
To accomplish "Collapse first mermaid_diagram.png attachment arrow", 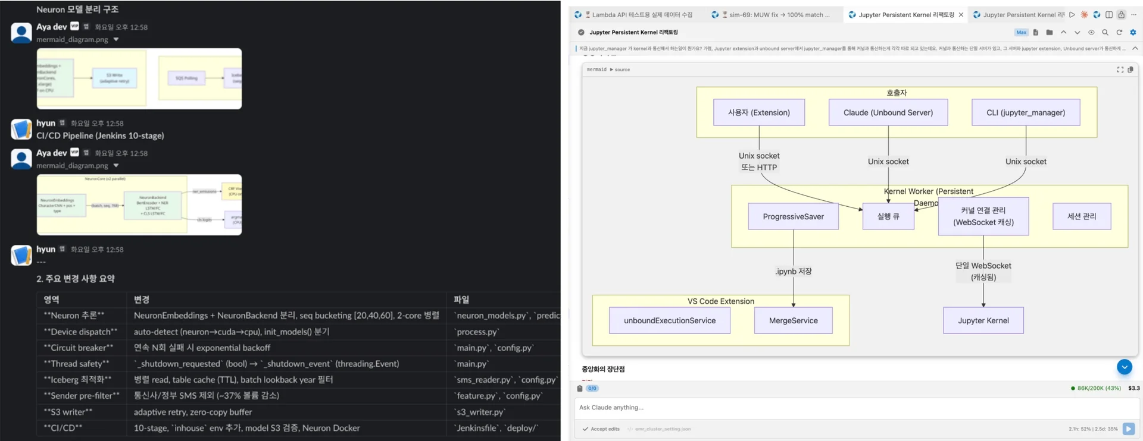I will (116, 40).
